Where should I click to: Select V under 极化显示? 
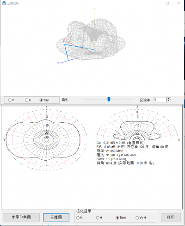tap(79, 218)
